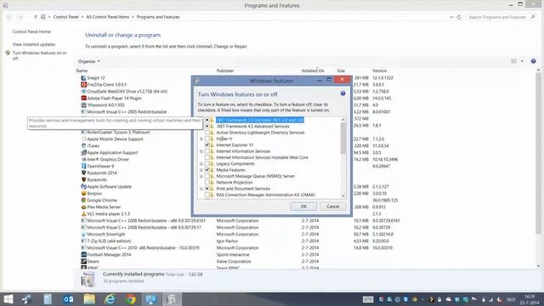Open Outlook from the taskbar

click(x=68, y=299)
